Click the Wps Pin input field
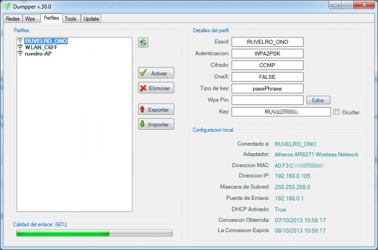The height and width of the screenshot is (250, 378). [268, 100]
